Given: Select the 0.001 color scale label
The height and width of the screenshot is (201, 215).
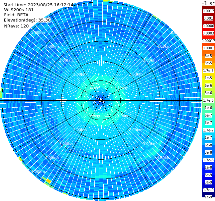Looking at the screenshot, I should 208,18.
